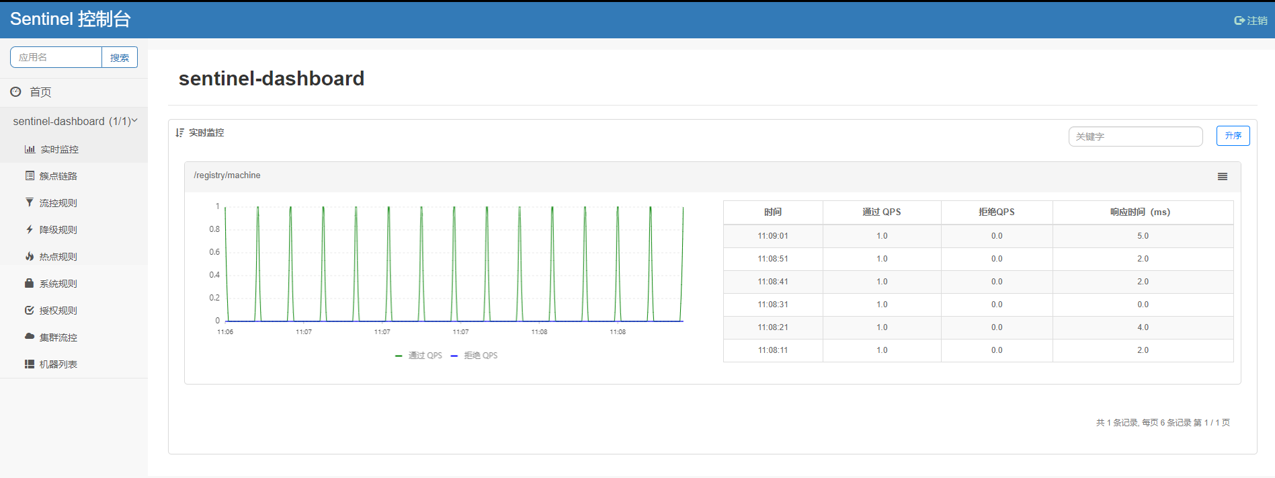Click the lightning bolt icon for 降级规则

30,229
